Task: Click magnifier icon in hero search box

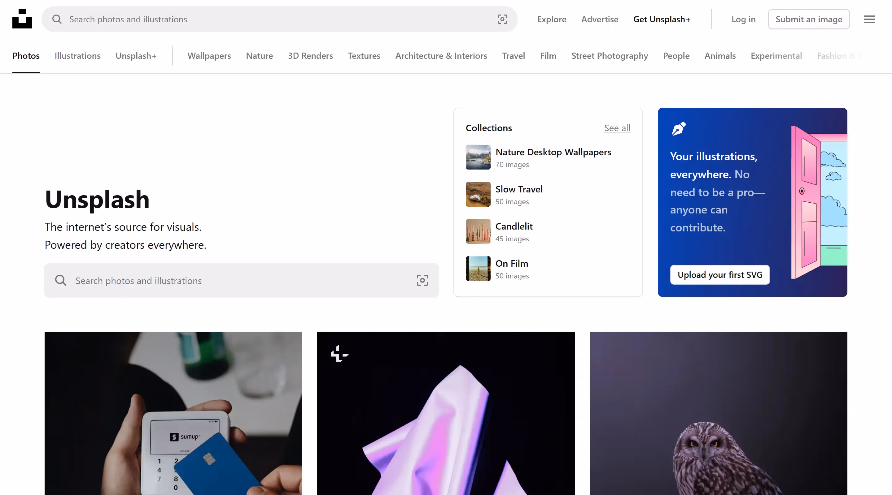Action: (x=61, y=281)
